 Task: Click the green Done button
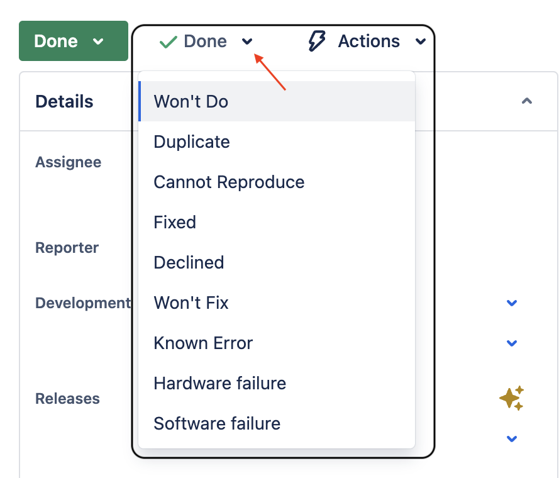(57, 41)
